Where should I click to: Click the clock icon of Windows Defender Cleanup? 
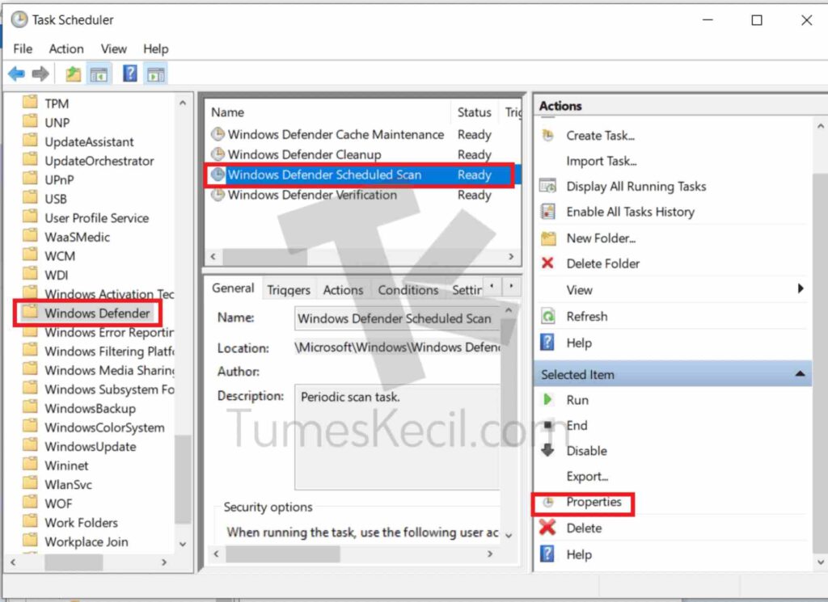pyautogui.click(x=218, y=154)
